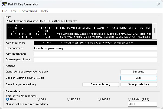This screenshot has width=163, height=109.
Task: Focus the Key passphrase field
Action: pyautogui.click(x=95, y=54)
